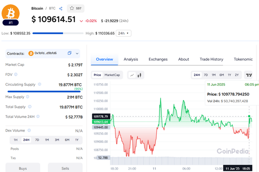Set Dex Volume period to 3M

tap(57, 140)
